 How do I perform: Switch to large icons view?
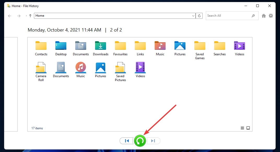[248, 128]
